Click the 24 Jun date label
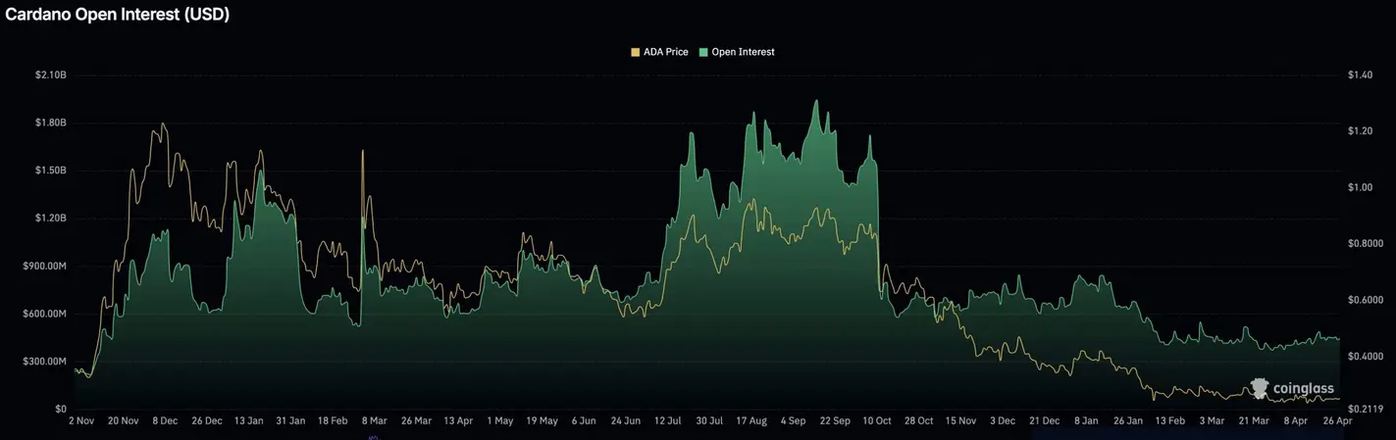 (625, 421)
